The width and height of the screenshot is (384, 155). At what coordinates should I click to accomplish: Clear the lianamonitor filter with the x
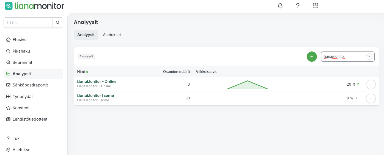coord(369,56)
